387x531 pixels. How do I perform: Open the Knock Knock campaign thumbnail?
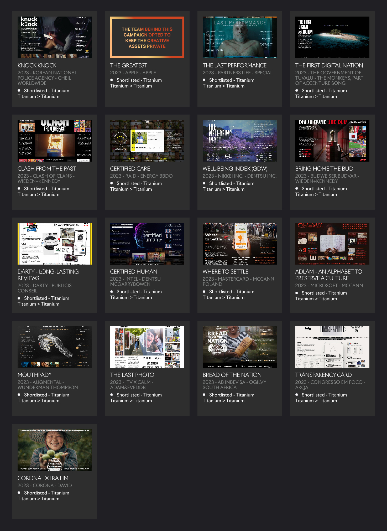click(x=55, y=37)
